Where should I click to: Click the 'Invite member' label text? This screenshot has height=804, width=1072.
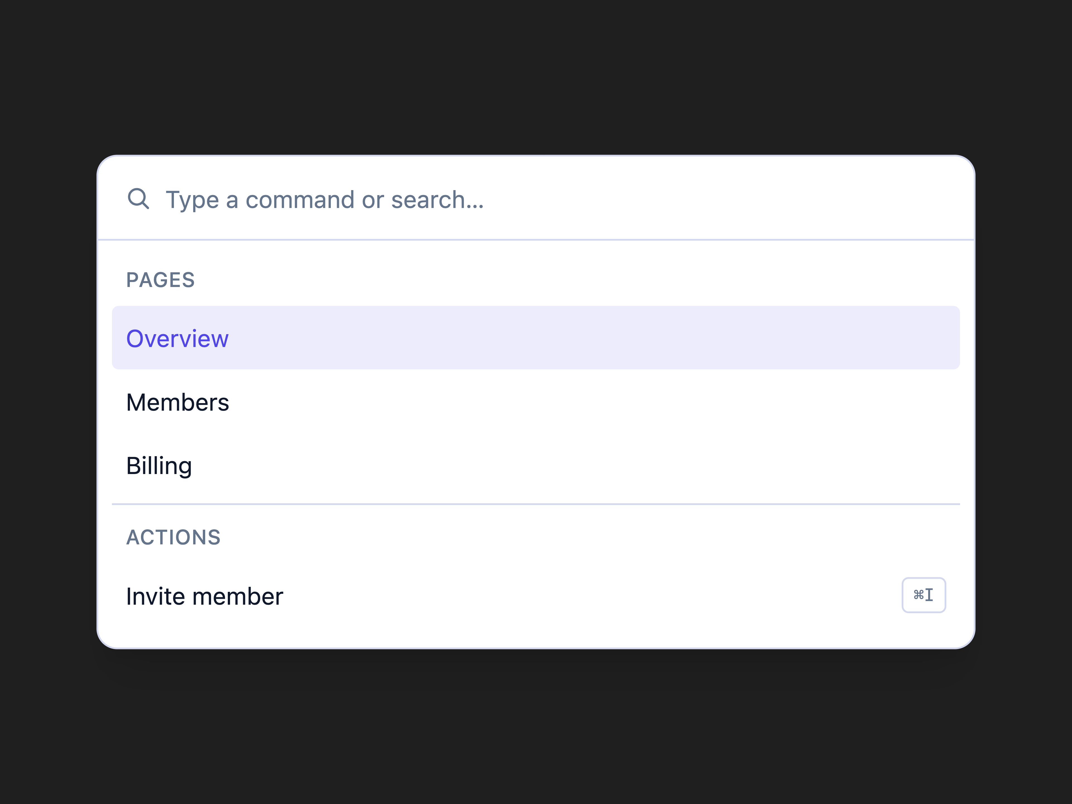[205, 596]
